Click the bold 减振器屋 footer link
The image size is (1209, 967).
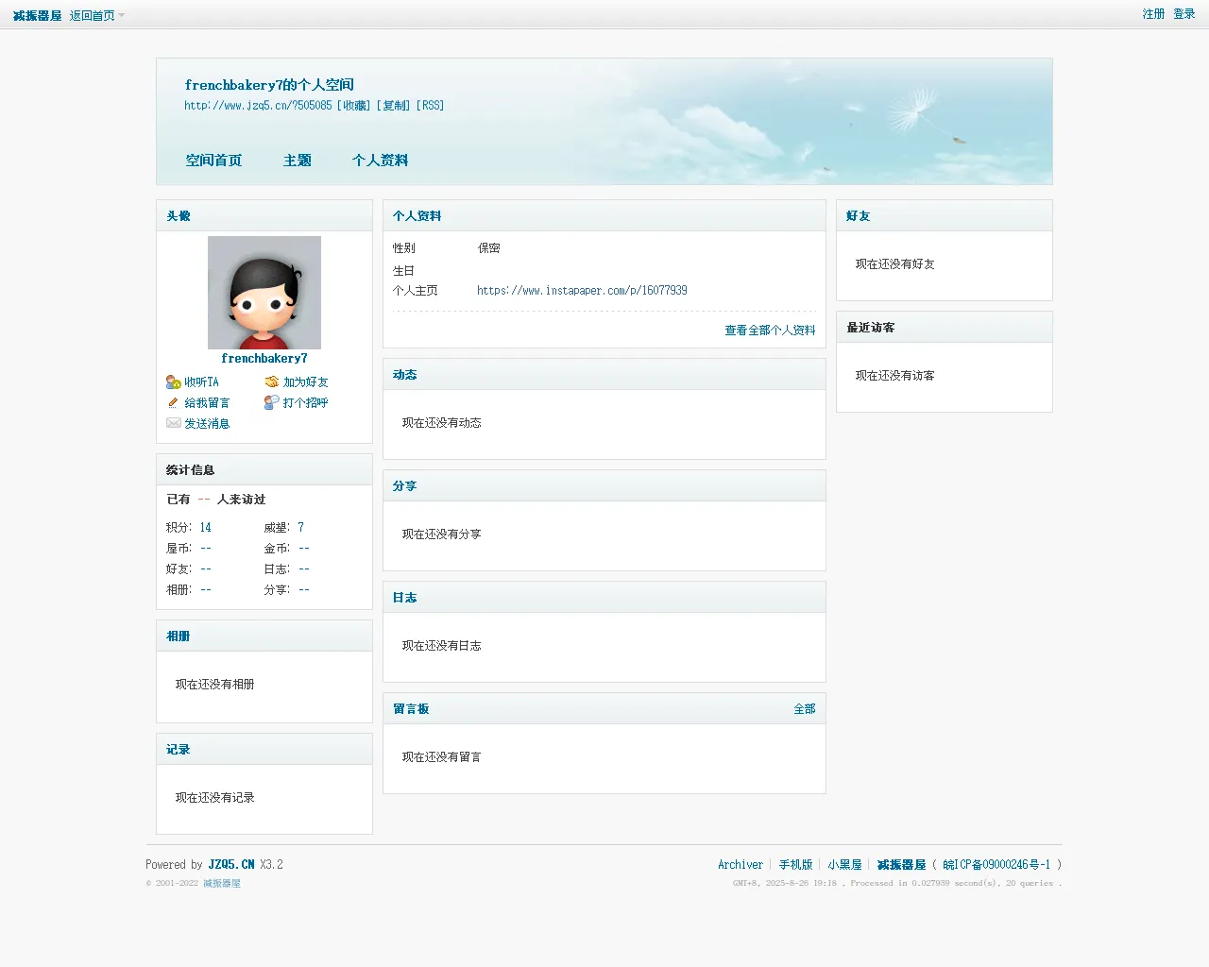coord(902,865)
